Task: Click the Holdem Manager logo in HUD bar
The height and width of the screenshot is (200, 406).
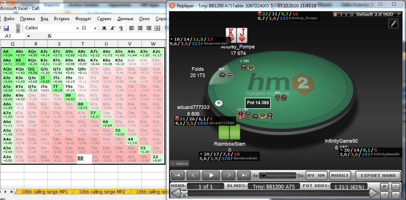Action: 335,14
